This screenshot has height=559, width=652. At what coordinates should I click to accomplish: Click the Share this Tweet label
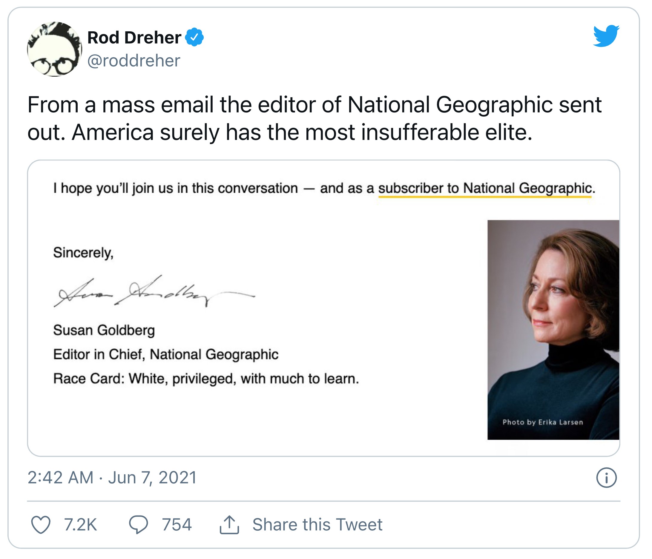click(317, 525)
